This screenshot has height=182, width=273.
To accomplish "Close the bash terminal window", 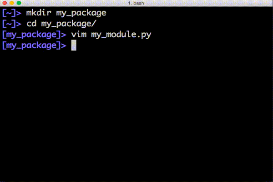I will [5, 3].
